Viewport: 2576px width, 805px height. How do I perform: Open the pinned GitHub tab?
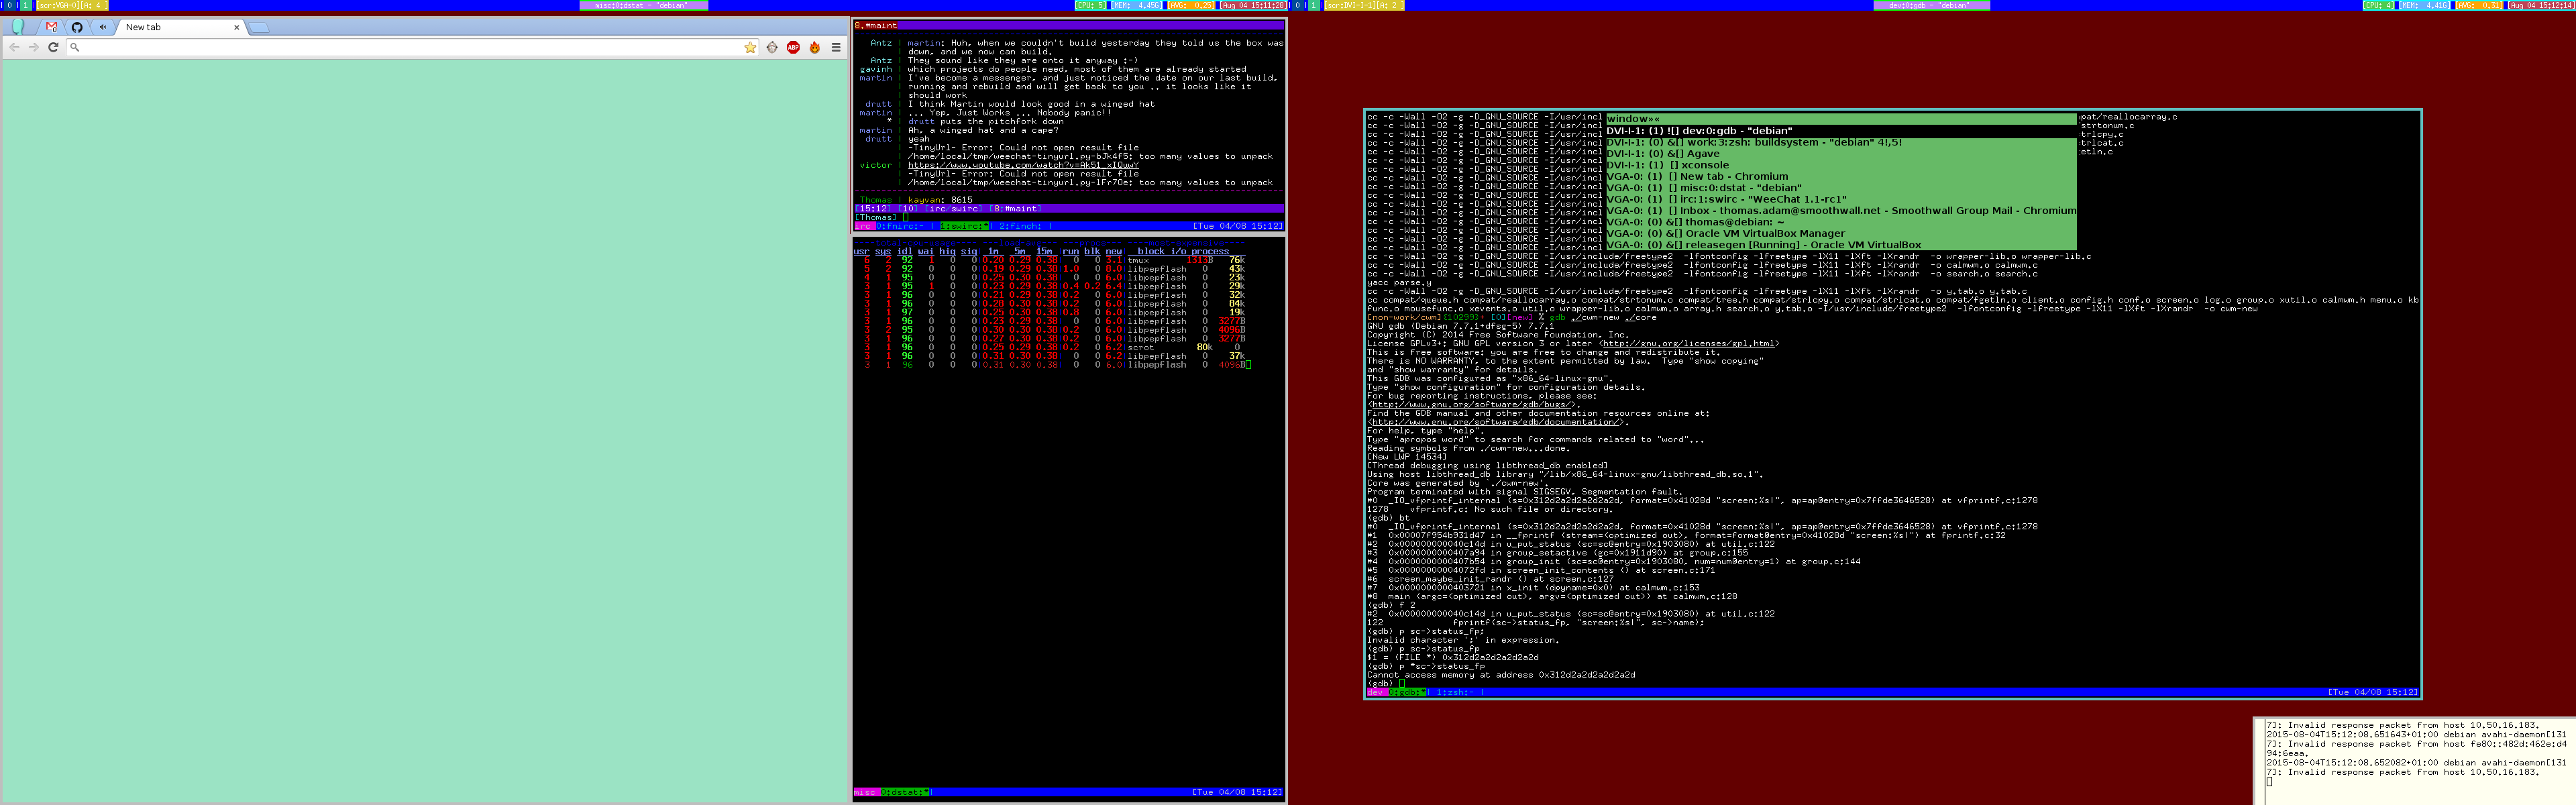[x=77, y=27]
